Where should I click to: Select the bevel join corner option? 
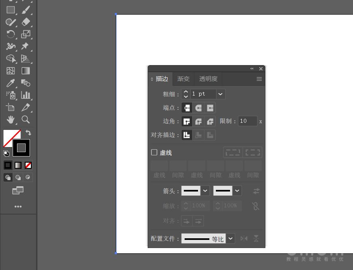point(210,121)
